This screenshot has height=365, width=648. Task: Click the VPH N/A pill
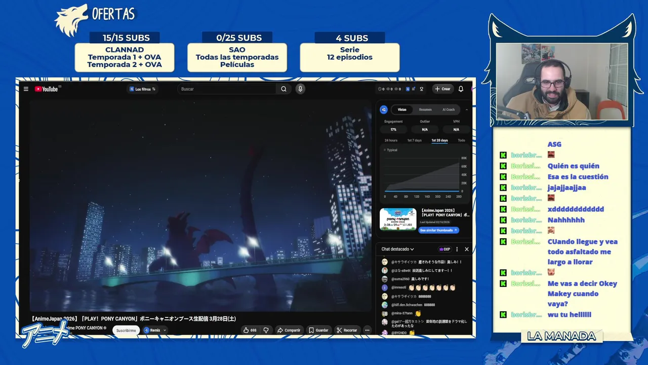pyautogui.click(x=456, y=129)
